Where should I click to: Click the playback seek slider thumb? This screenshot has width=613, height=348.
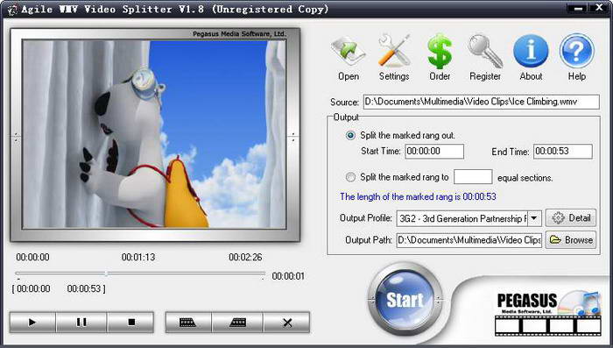pyautogui.click(x=106, y=273)
